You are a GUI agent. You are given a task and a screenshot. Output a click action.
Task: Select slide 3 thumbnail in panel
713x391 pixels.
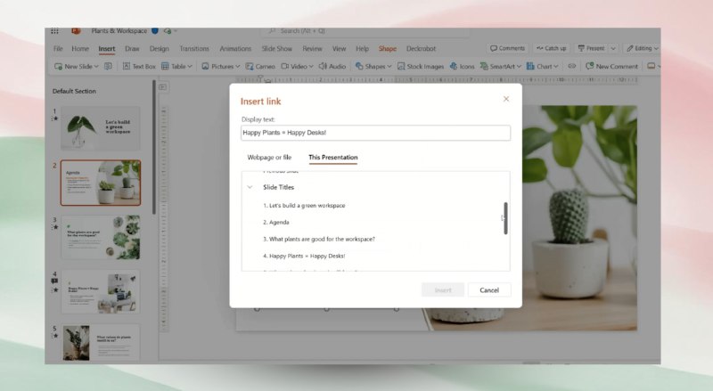tap(101, 237)
